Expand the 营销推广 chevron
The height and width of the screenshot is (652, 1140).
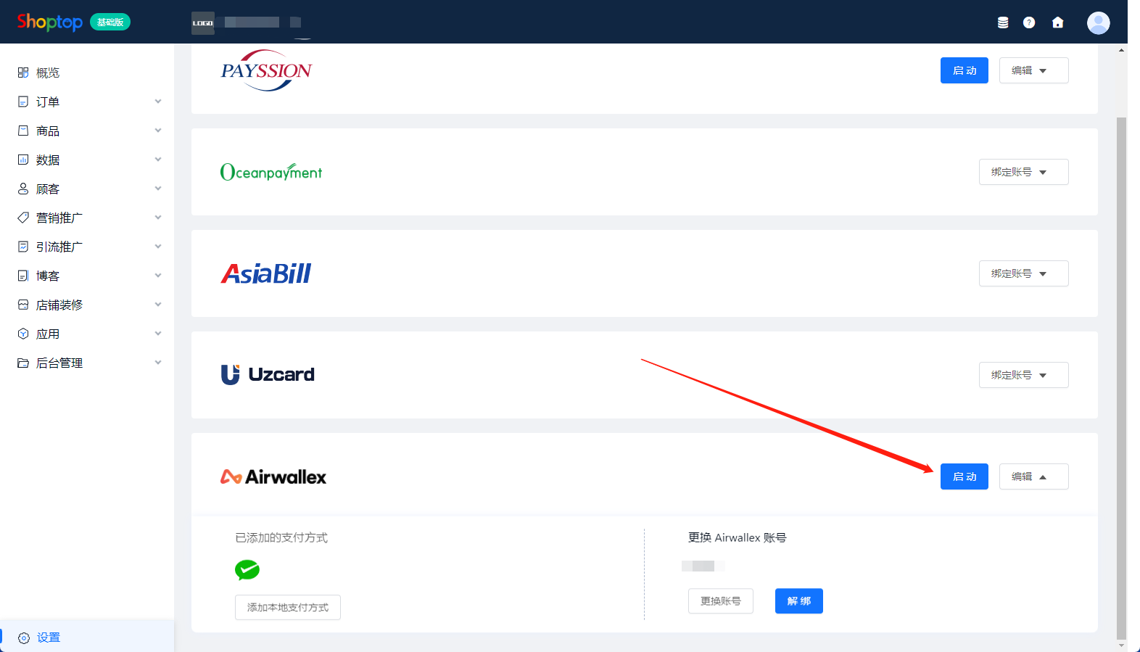(158, 218)
